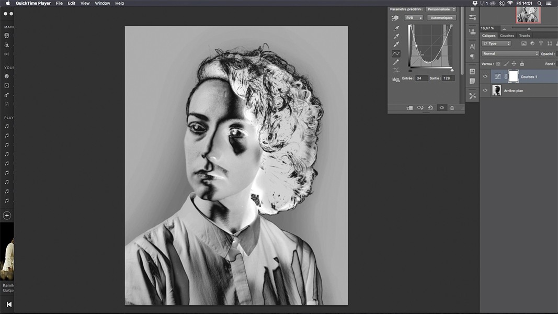The width and height of the screenshot is (558, 314).
Task: Pick the white point eyedropper in Curves
Action: [x=396, y=44]
